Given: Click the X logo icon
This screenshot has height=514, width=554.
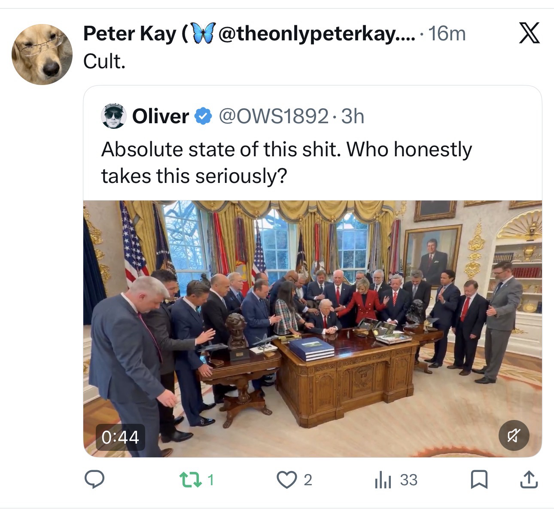Looking at the screenshot, I should click(x=529, y=33).
